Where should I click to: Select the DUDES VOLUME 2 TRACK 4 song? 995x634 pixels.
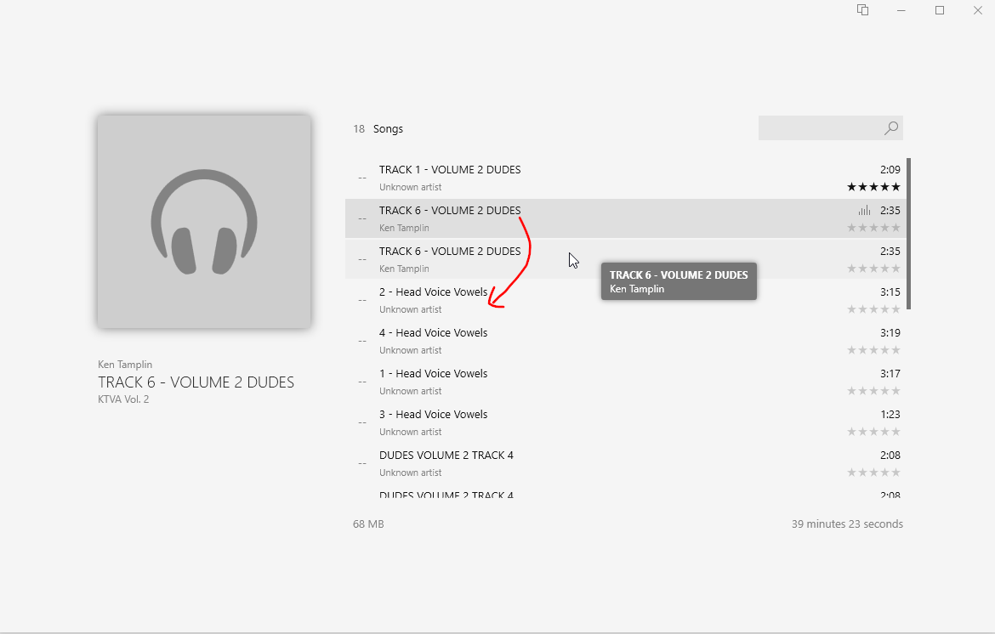[x=446, y=455]
